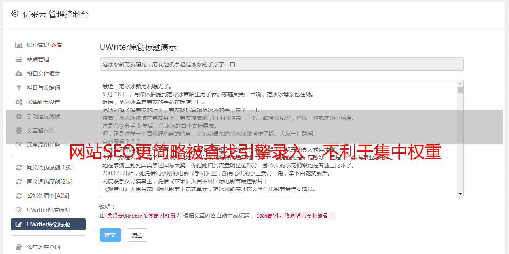Click the UWriter原创标题演示 heading
The height and width of the screenshot is (254, 509).
click(x=138, y=47)
